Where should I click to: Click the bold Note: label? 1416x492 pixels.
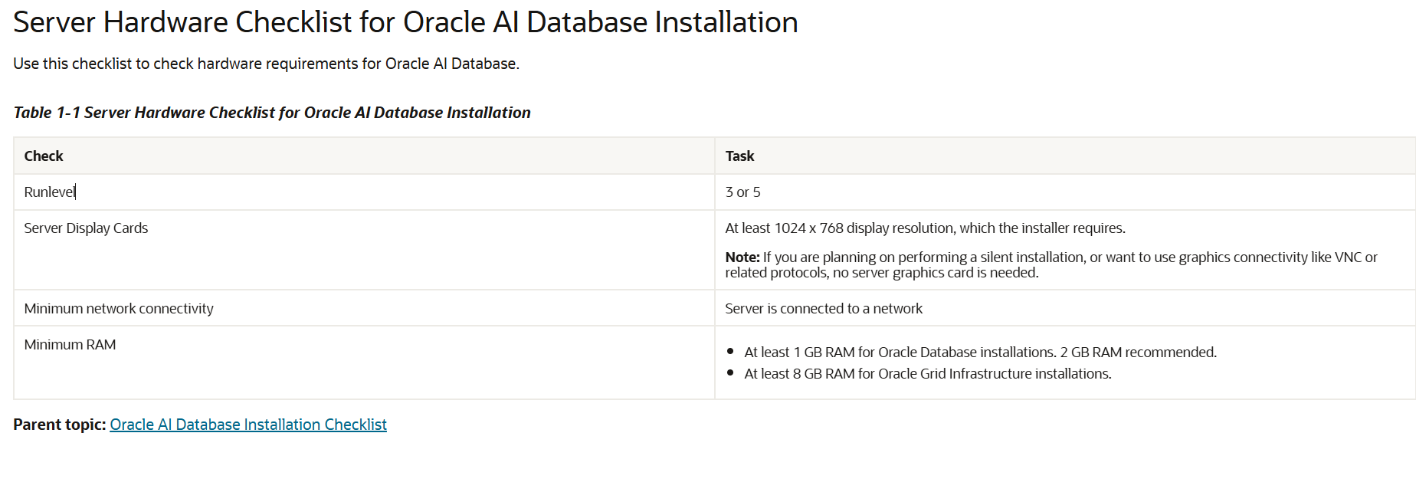pos(742,257)
